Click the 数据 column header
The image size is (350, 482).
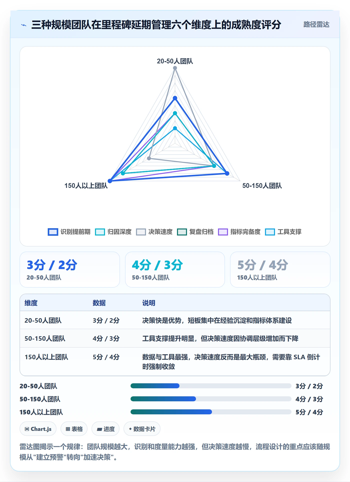99,303
